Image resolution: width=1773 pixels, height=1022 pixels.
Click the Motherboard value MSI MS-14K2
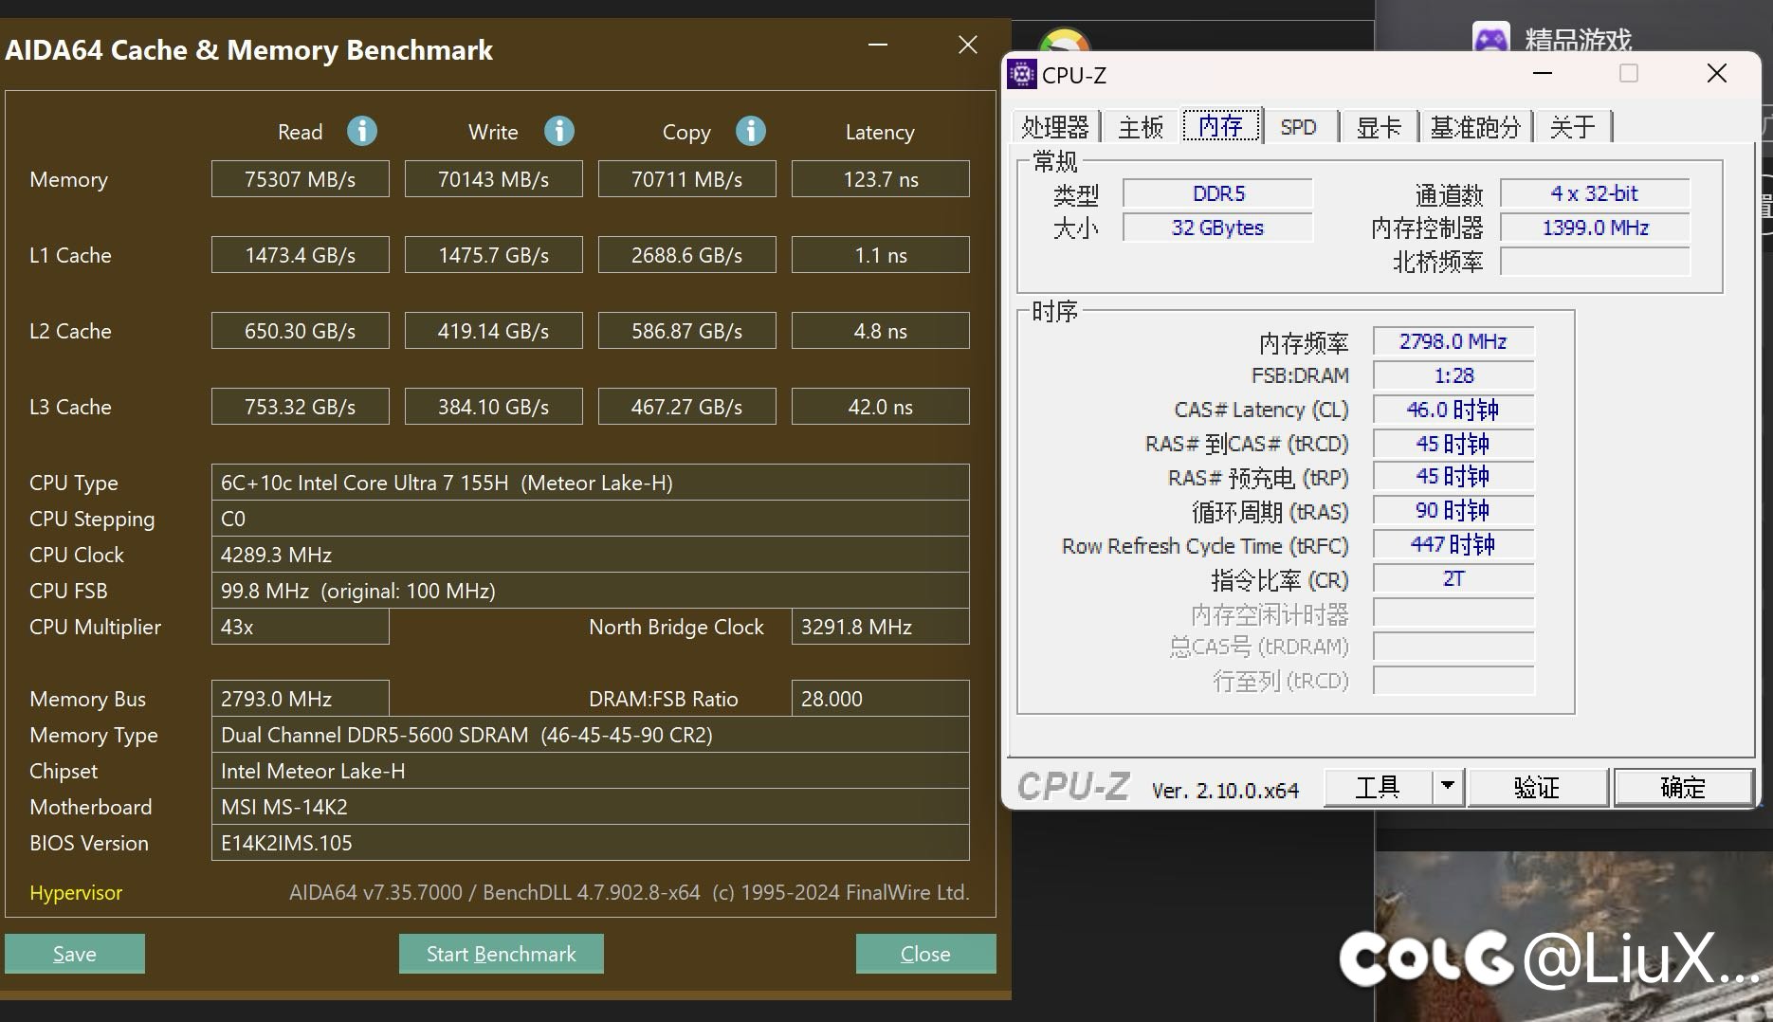(591, 807)
